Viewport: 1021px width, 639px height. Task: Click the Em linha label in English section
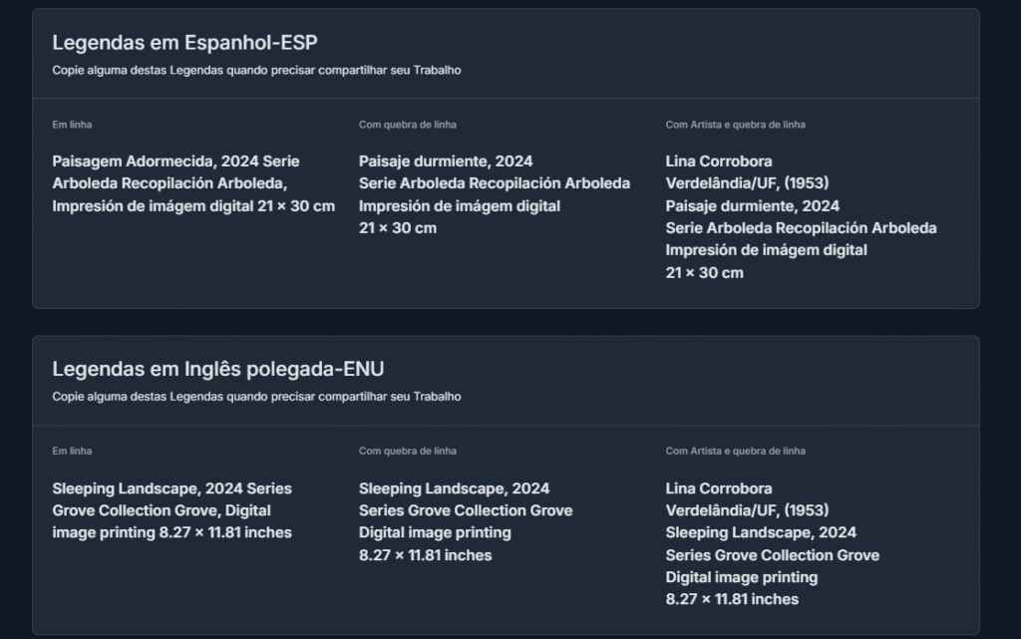point(72,451)
